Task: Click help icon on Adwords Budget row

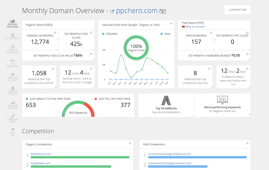Action: pyautogui.click(x=247, y=54)
